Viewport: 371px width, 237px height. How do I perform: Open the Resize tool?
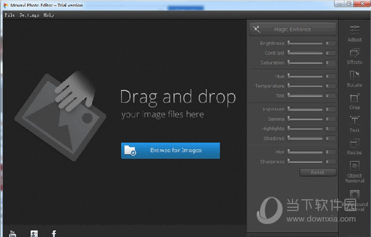click(x=354, y=147)
